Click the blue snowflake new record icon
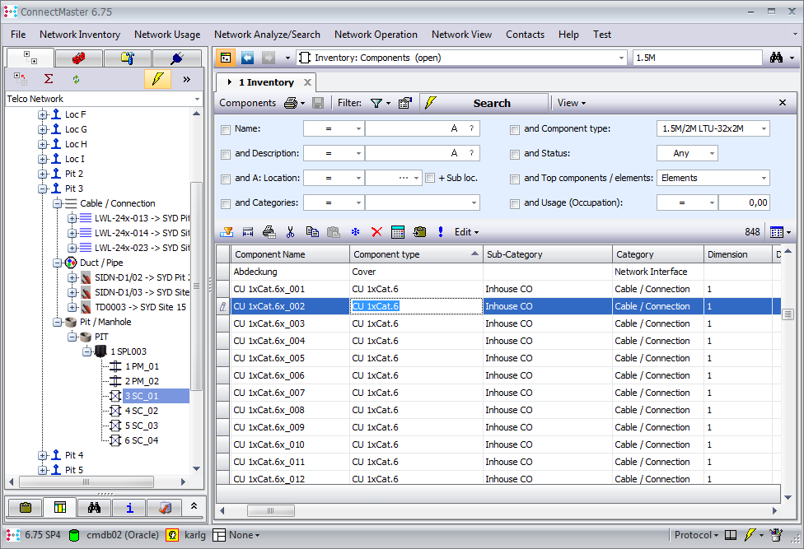804x549 pixels. pyautogui.click(x=355, y=232)
